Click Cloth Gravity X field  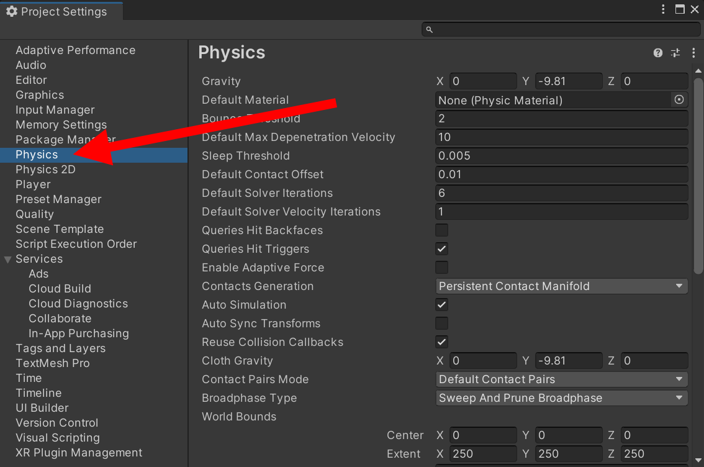483,361
